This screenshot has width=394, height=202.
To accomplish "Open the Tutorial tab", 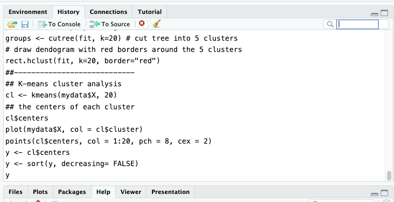I will (150, 12).
